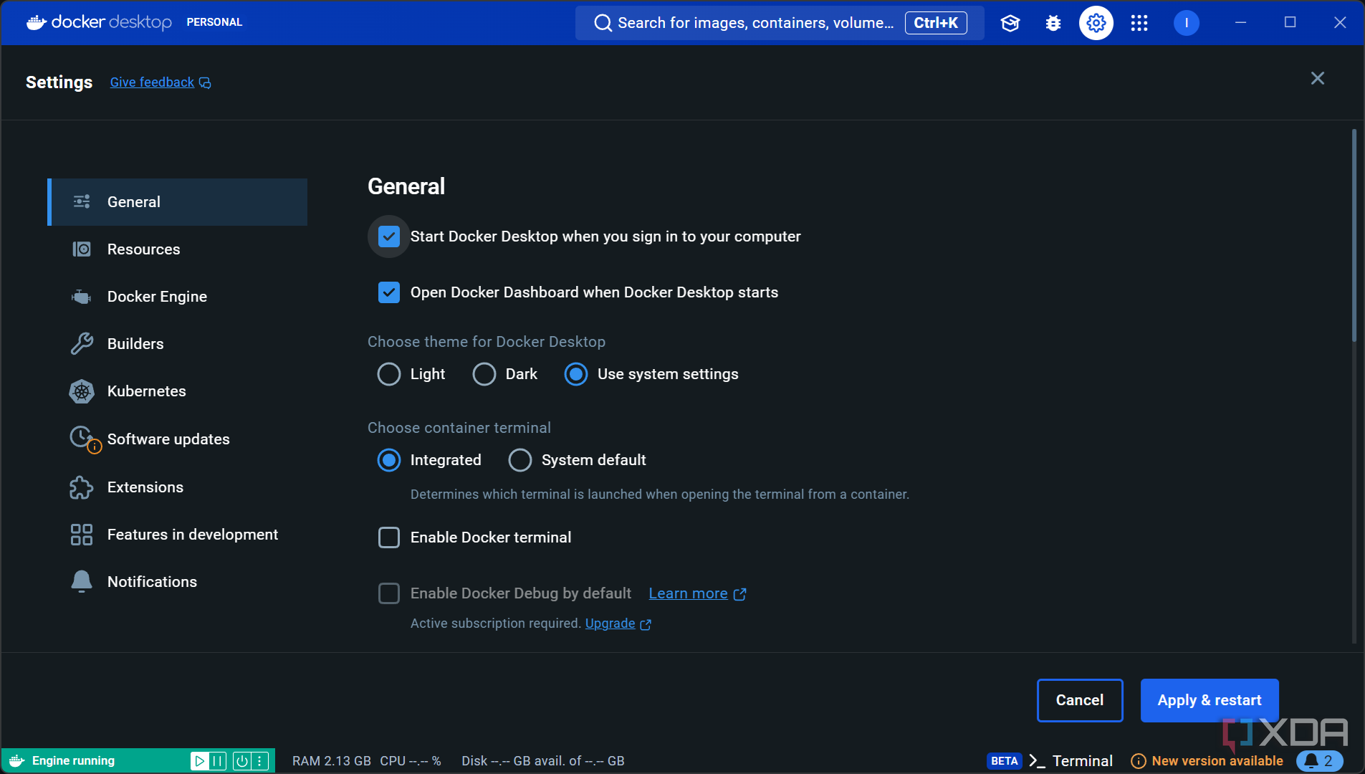Enable Docker terminal checkbox

(389, 537)
